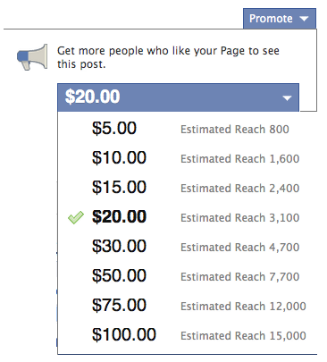The height and width of the screenshot is (362, 327).
Task: Click the 'Get more people' description text
Action: click(x=168, y=57)
